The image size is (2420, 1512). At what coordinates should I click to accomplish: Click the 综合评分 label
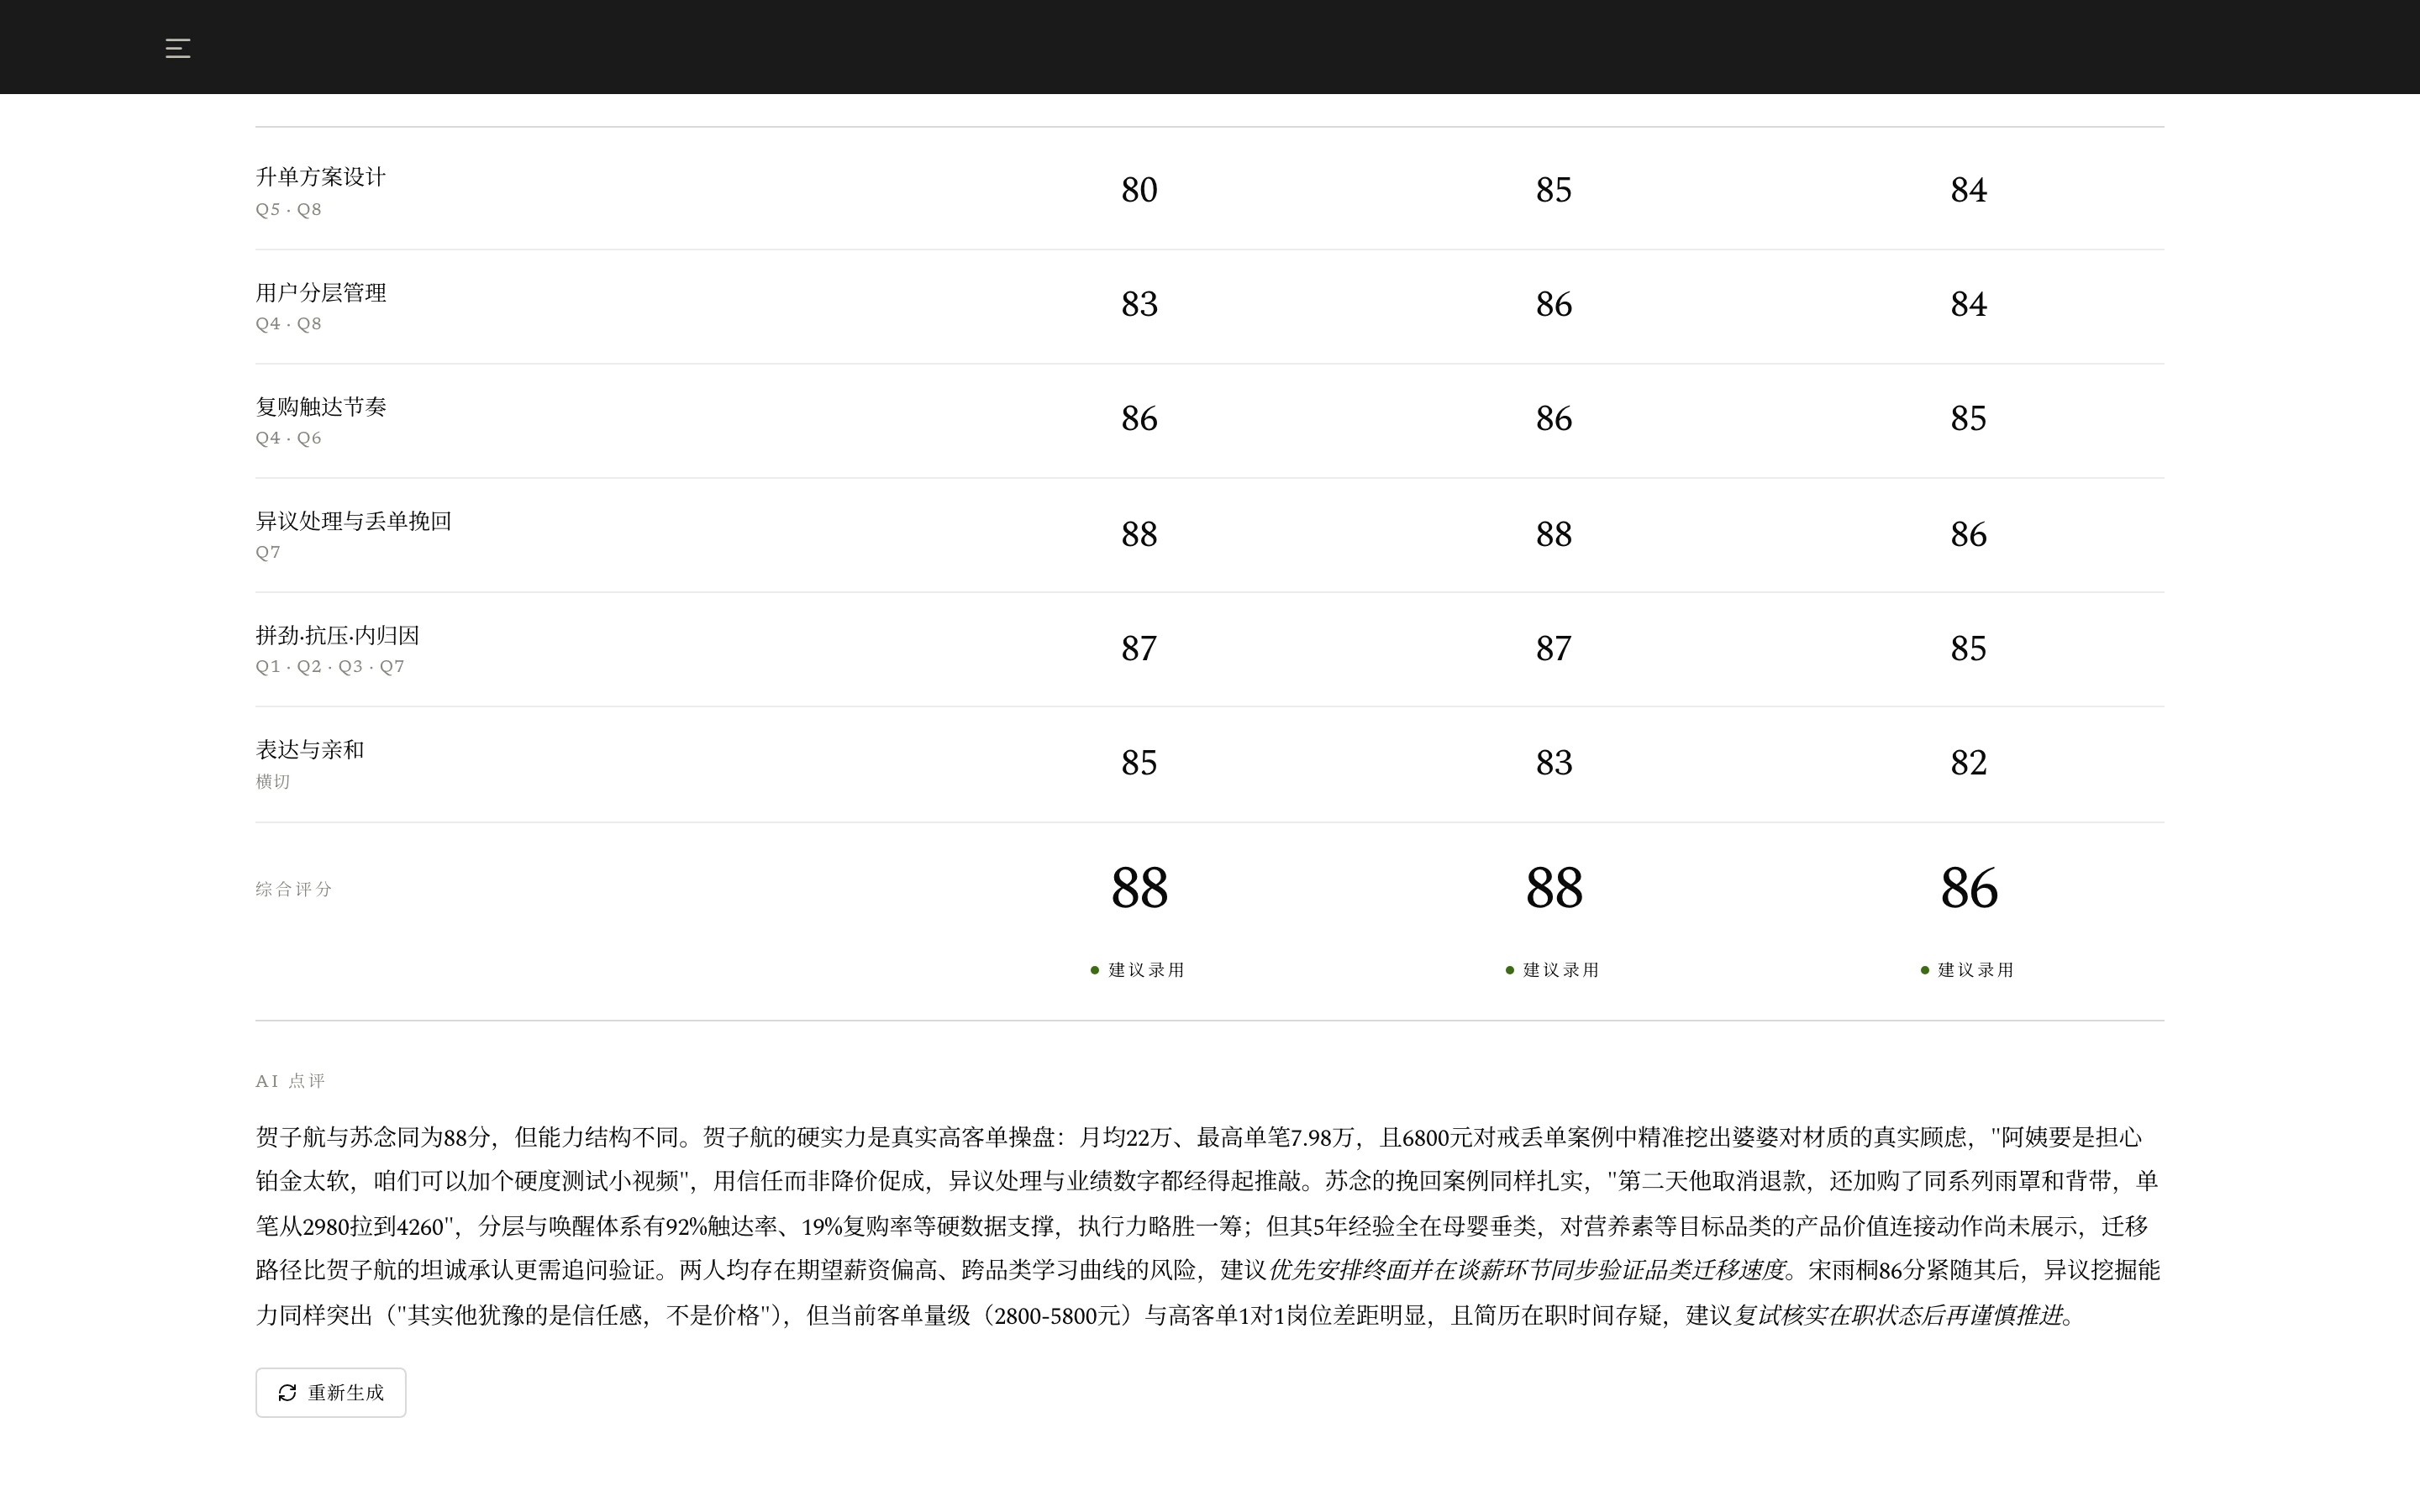point(294,889)
